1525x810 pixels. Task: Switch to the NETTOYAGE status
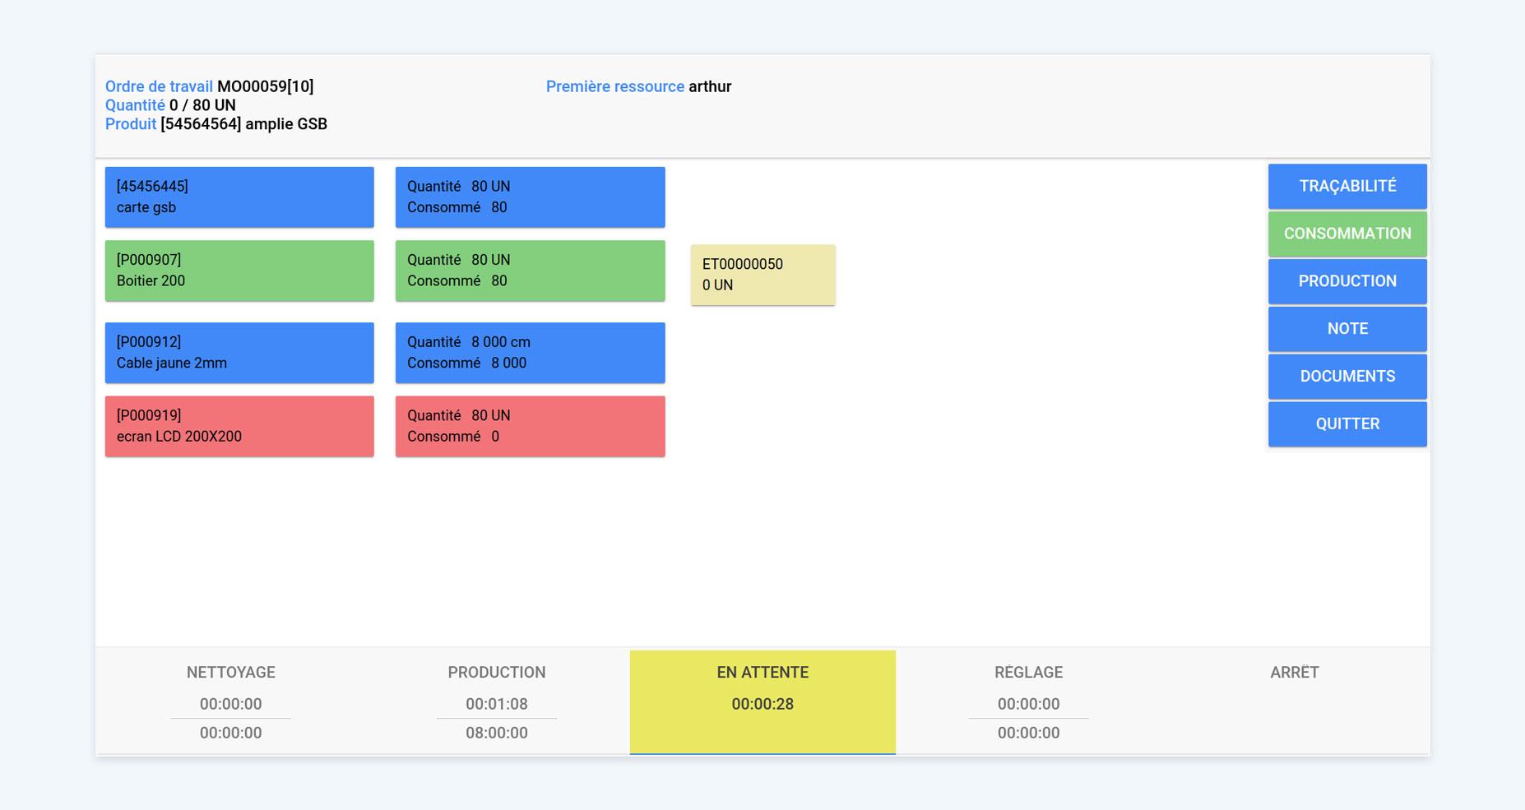click(x=230, y=701)
